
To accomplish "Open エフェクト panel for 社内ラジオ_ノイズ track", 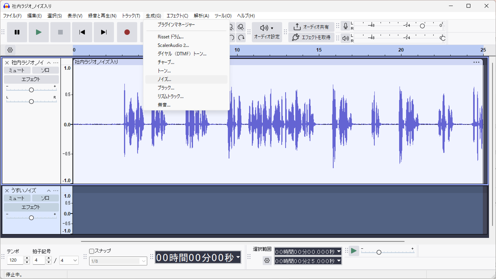I will pyautogui.click(x=31, y=79).
